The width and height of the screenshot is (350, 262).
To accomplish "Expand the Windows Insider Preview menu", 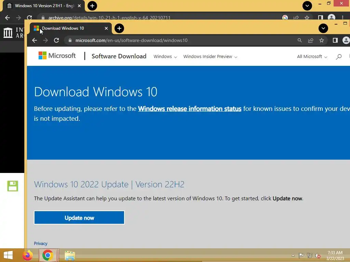I will pyautogui.click(x=210, y=57).
